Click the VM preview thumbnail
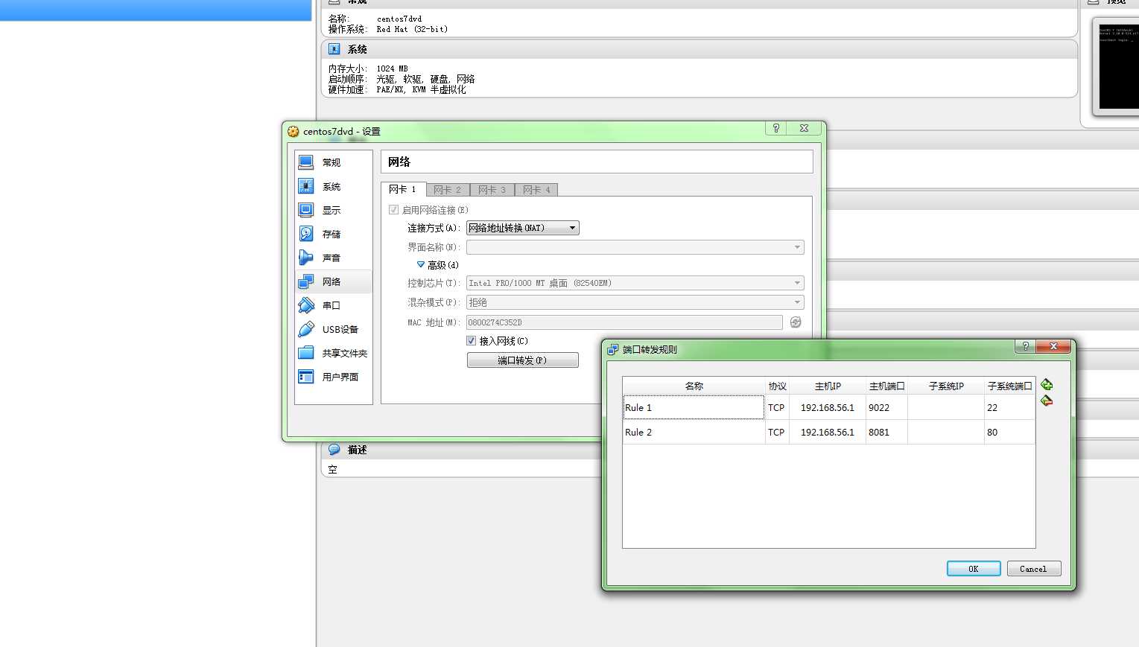Viewport: 1139px width, 647px height. [x=1119, y=67]
